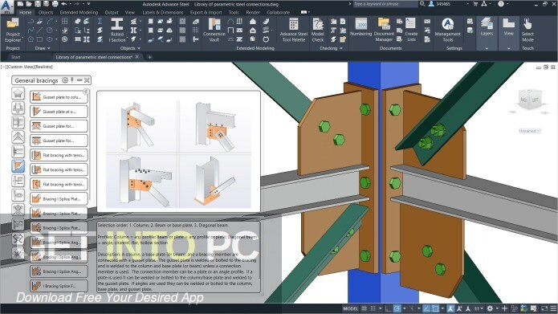The height and width of the screenshot is (314, 558).
Task: Select the Gusset plate at o... connection
Action: [59, 112]
